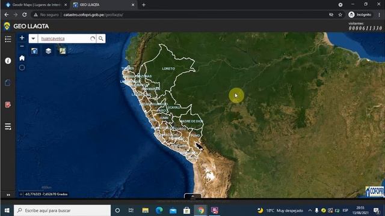Click the tracking-blocked eye icon in address bar
This screenshot has height=216, width=385.
point(331,14)
